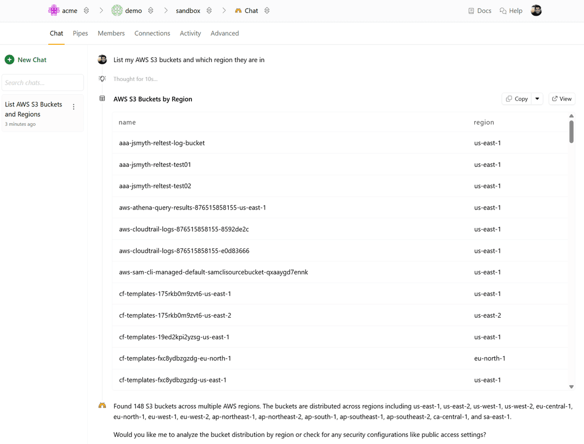Select the aws-sam-cli-managed-default bucket name

214,272
